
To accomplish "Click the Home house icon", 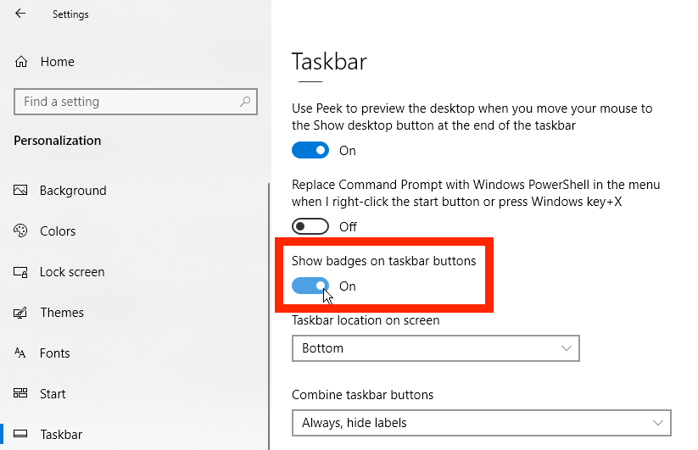I will pos(21,62).
